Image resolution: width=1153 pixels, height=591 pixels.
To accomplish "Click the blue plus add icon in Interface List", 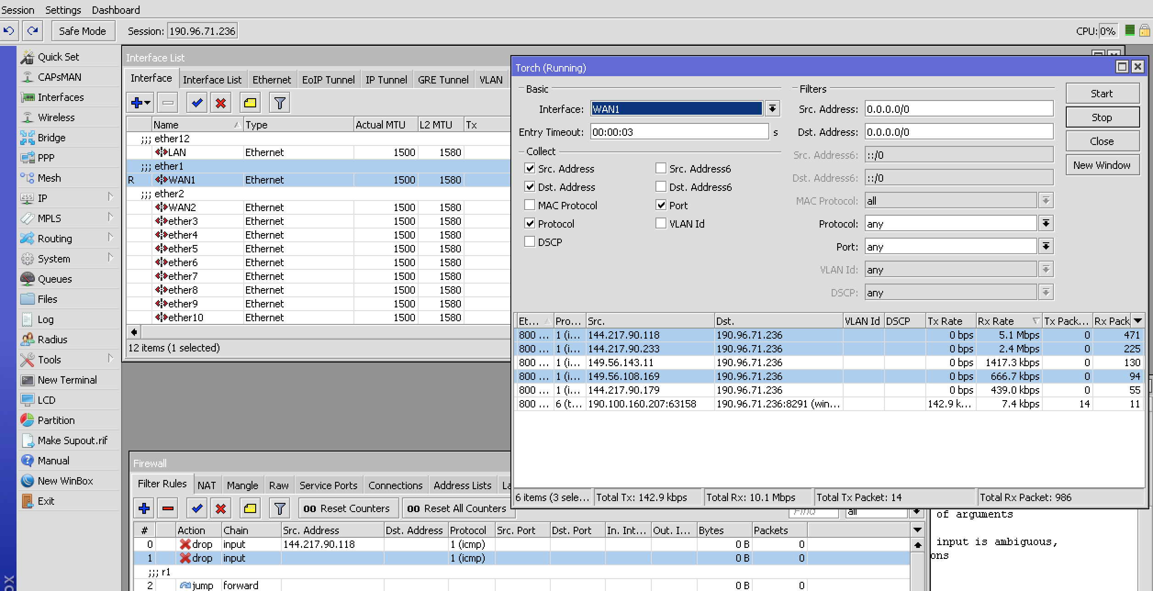I will 137,103.
